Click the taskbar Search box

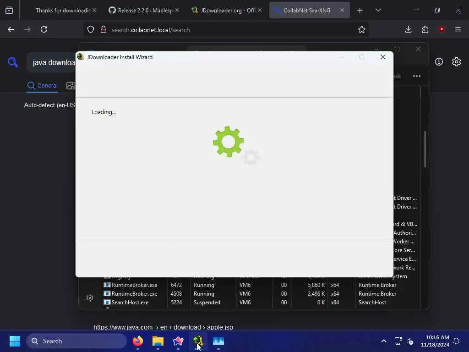[x=76, y=341]
